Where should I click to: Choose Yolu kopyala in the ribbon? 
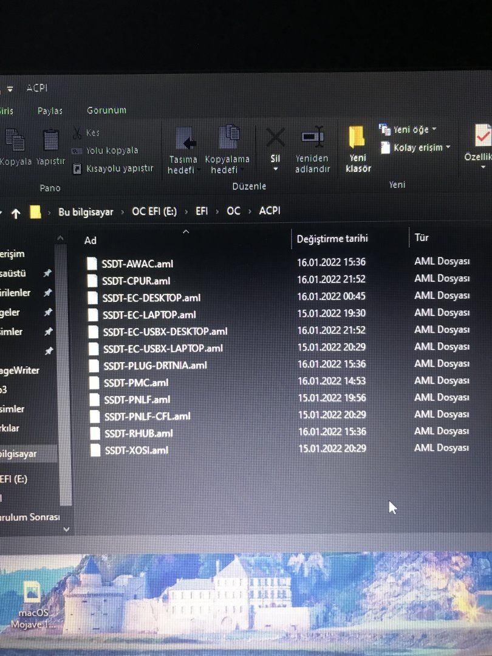(x=105, y=151)
